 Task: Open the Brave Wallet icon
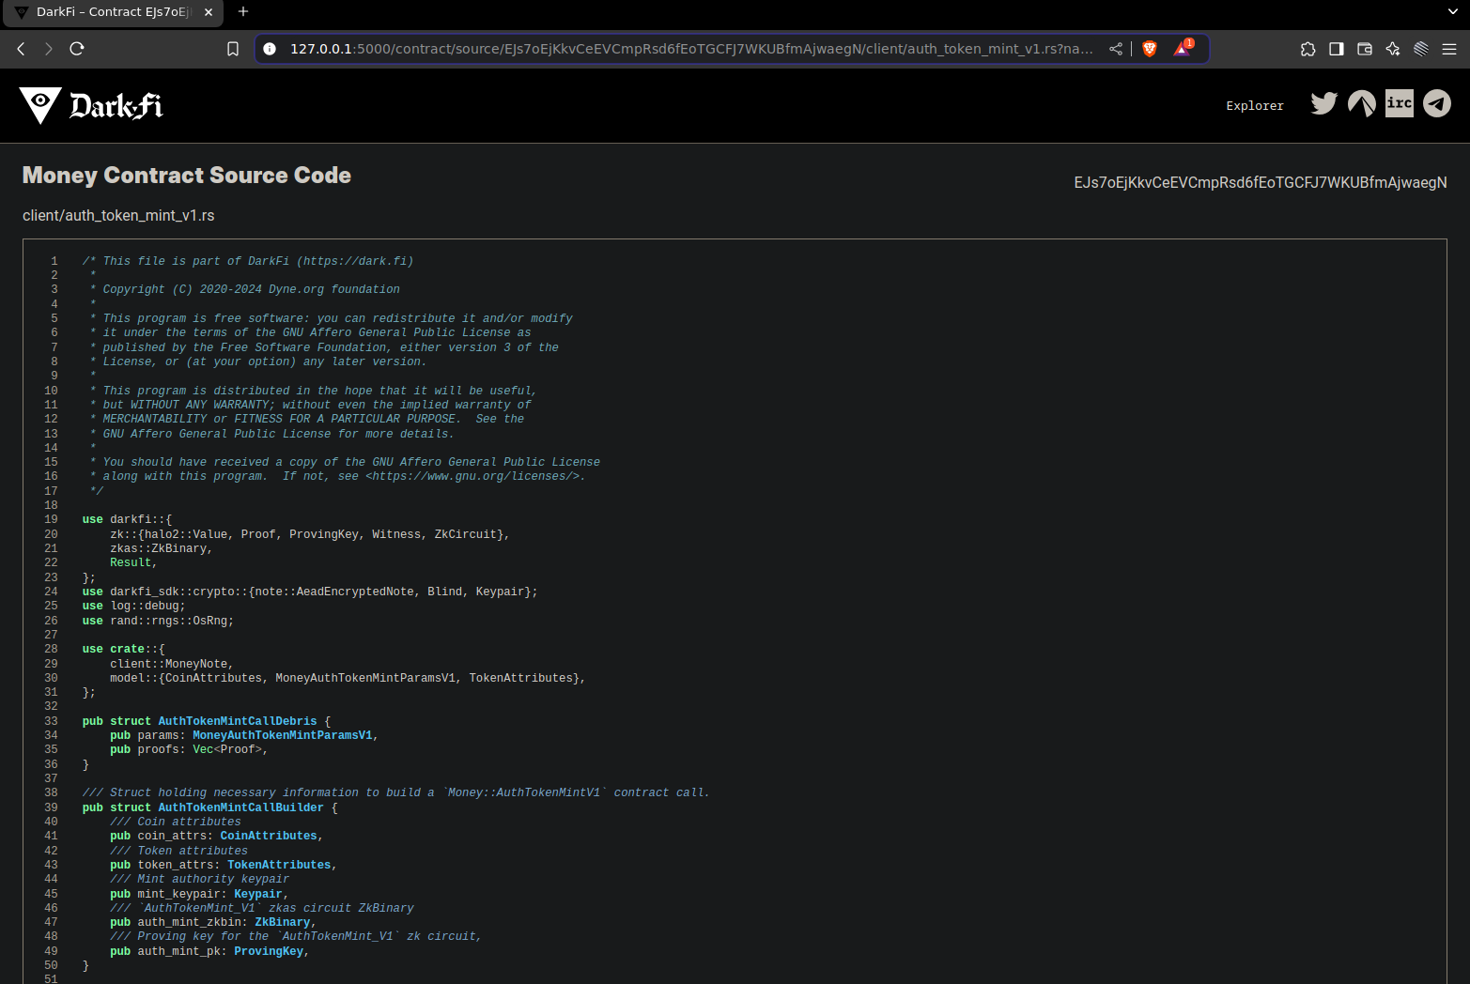[x=1364, y=49]
